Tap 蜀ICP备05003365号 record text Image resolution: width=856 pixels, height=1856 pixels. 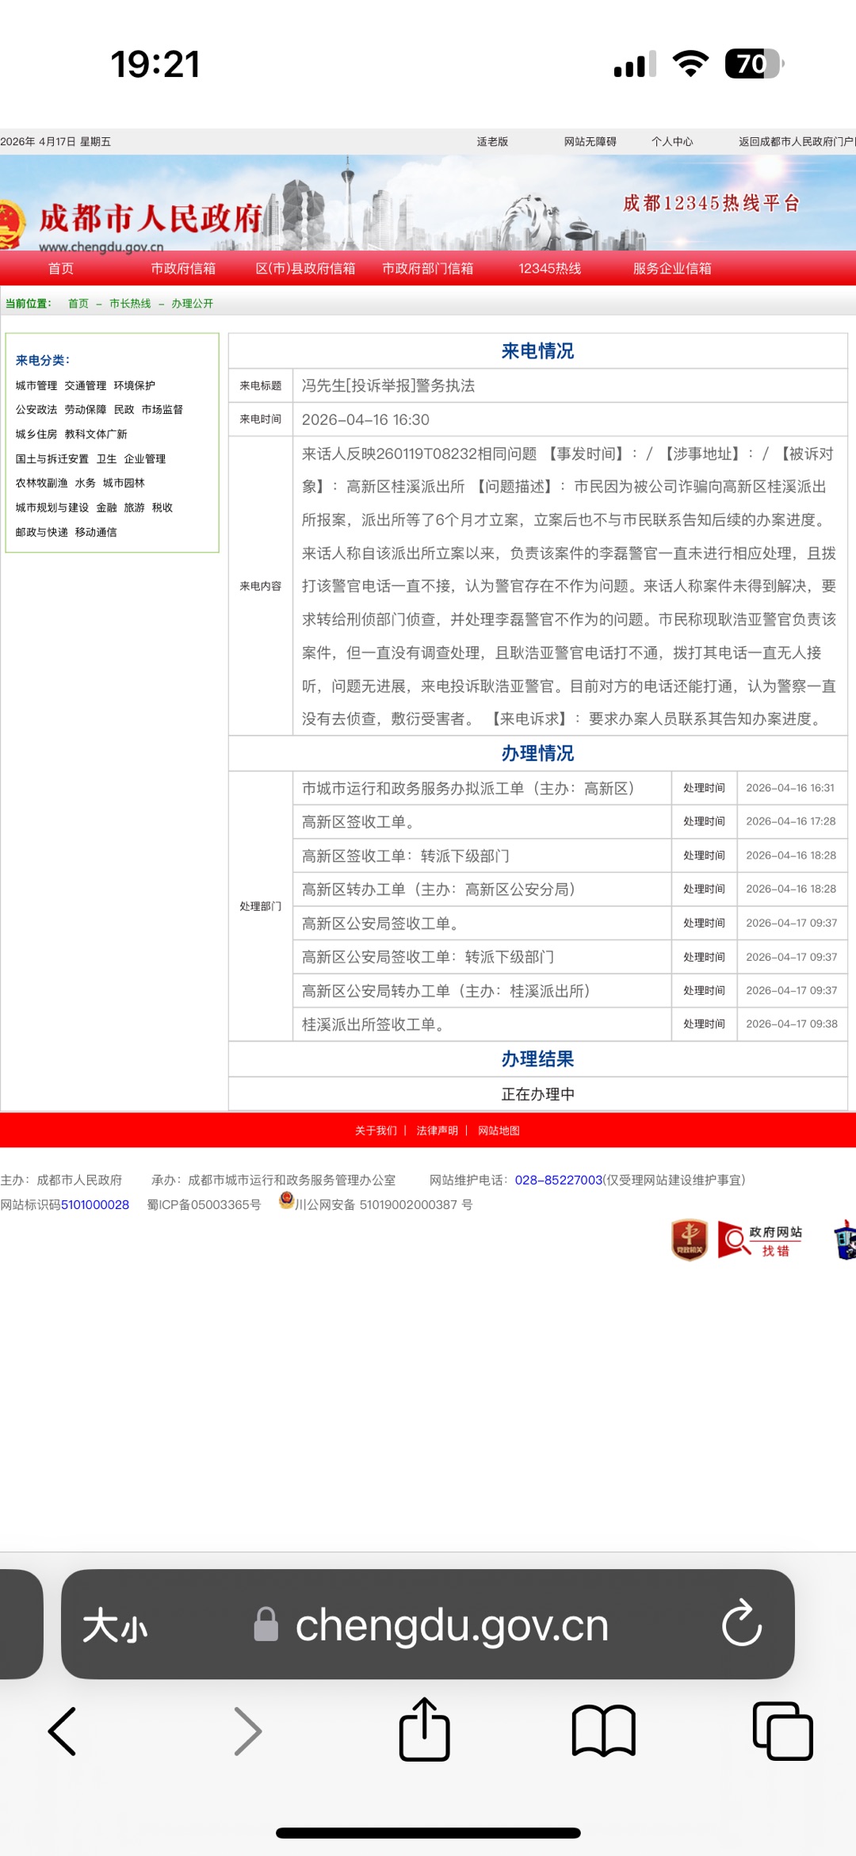pyautogui.click(x=204, y=1205)
